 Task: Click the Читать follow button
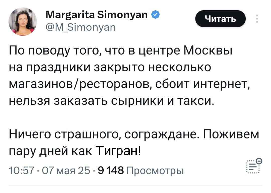click(x=220, y=19)
